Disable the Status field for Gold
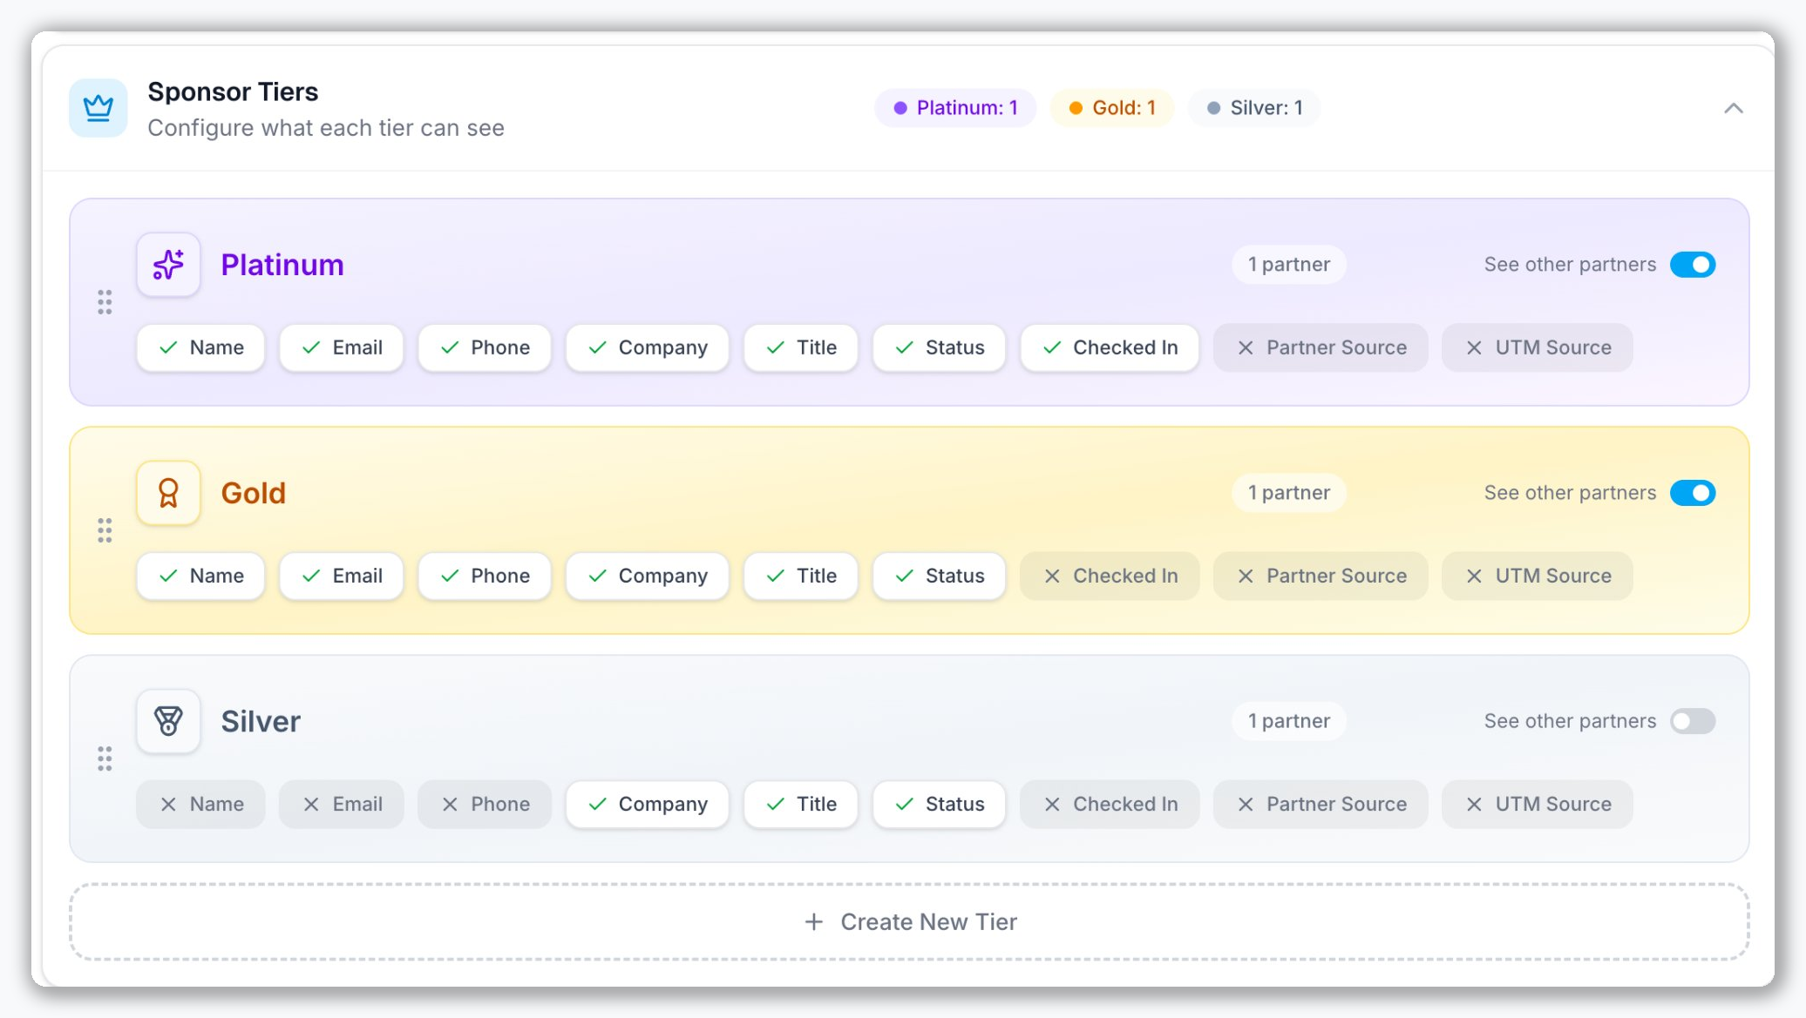Screen dimensions: 1806x1018 pos(939,576)
